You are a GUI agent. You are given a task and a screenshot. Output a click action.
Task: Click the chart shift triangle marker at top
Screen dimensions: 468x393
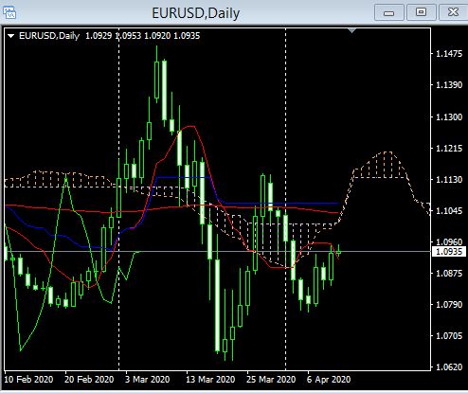pyautogui.click(x=351, y=31)
